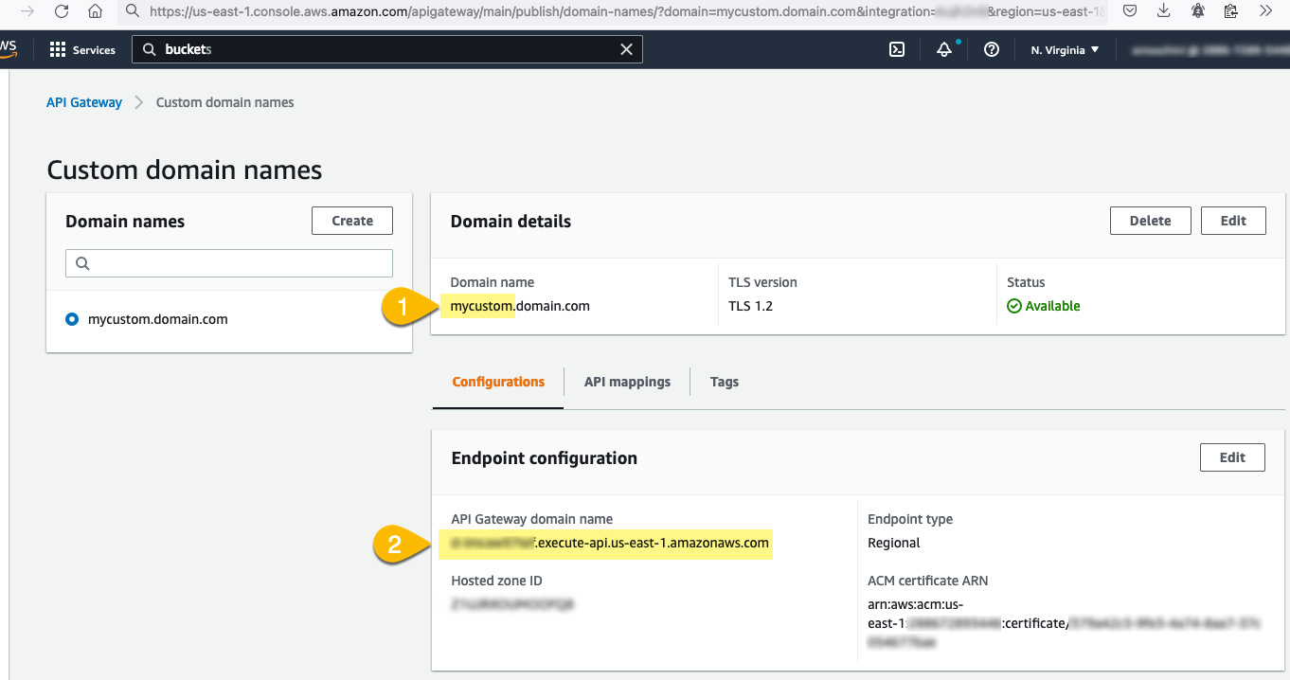Switch to the Configurations tab
This screenshot has height=680, width=1290.
(498, 382)
